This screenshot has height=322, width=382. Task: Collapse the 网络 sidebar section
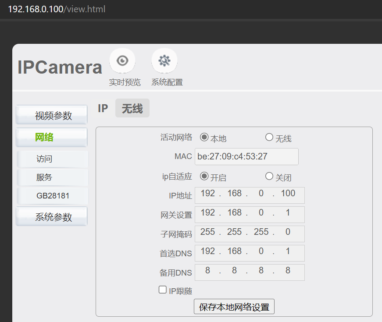click(52, 137)
